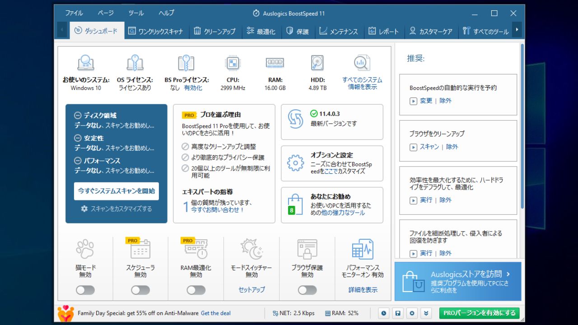Click the play icon beside スキャン
The height and width of the screenshot is (325, 578).
[x=413, y=147]
